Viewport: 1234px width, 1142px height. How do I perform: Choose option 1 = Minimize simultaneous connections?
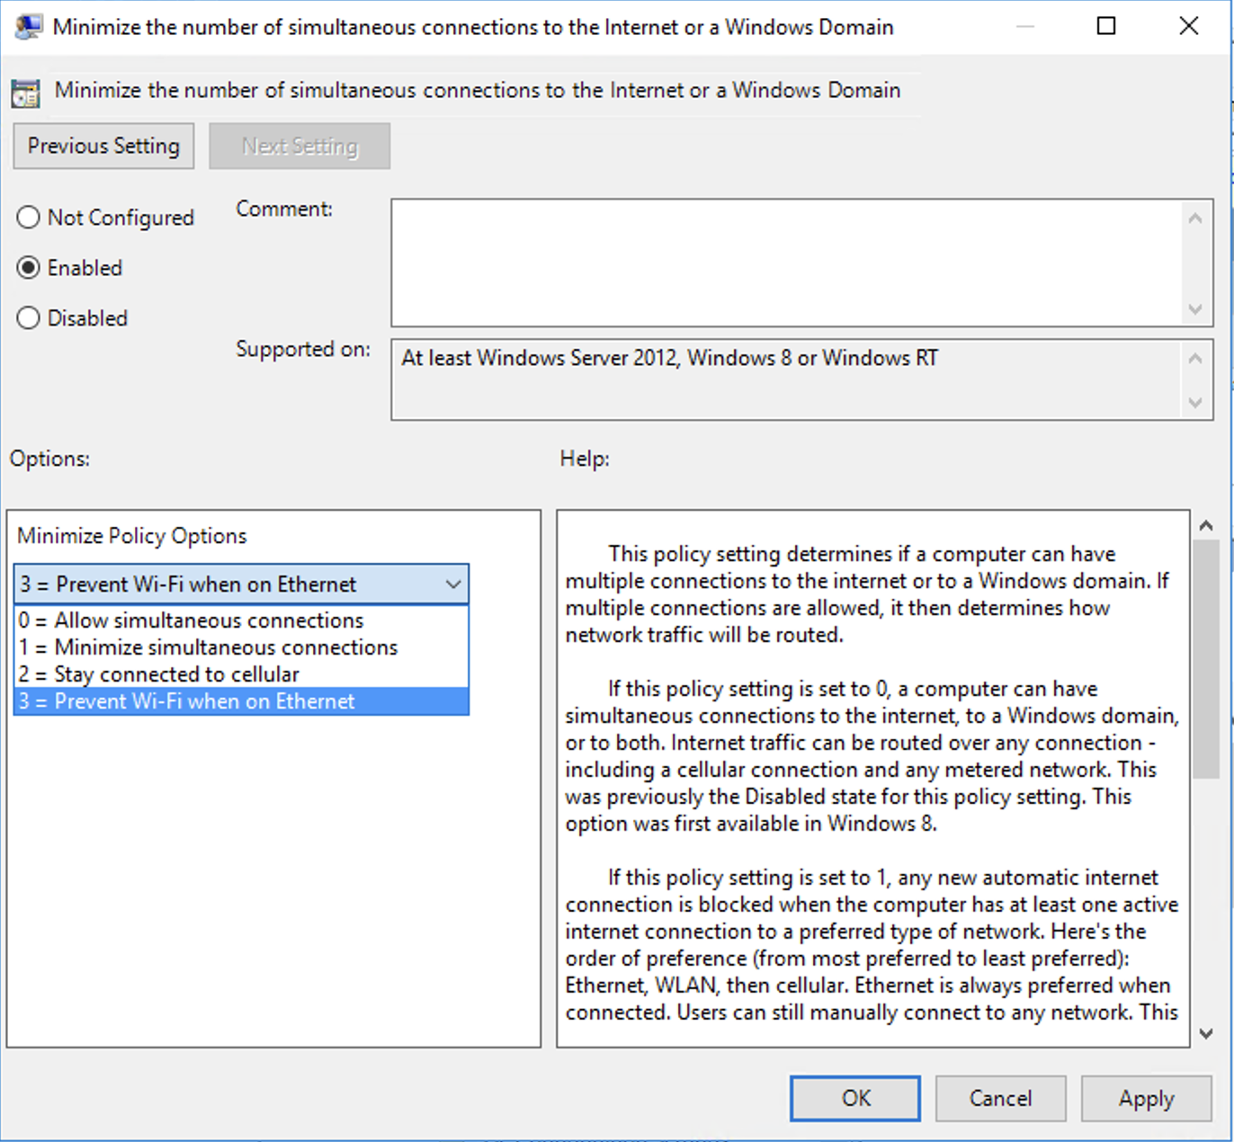pyautogui.click(x=241, y=647)
